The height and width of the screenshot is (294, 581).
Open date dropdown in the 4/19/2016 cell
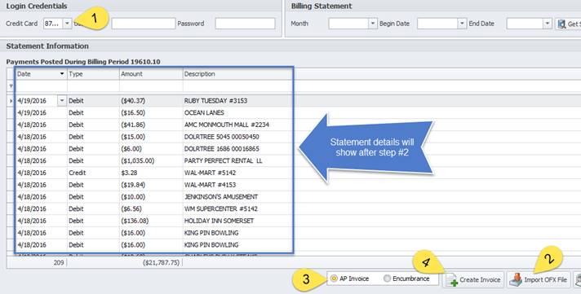[x=62, y=101]
